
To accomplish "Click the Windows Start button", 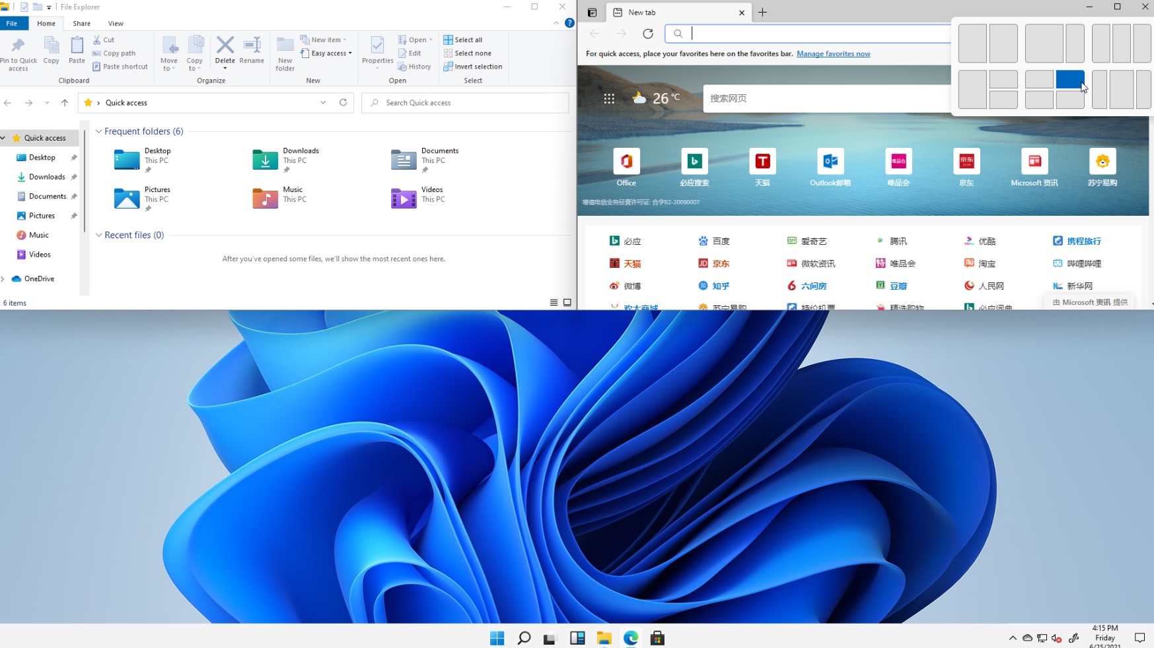I will (x=497, y=638).
